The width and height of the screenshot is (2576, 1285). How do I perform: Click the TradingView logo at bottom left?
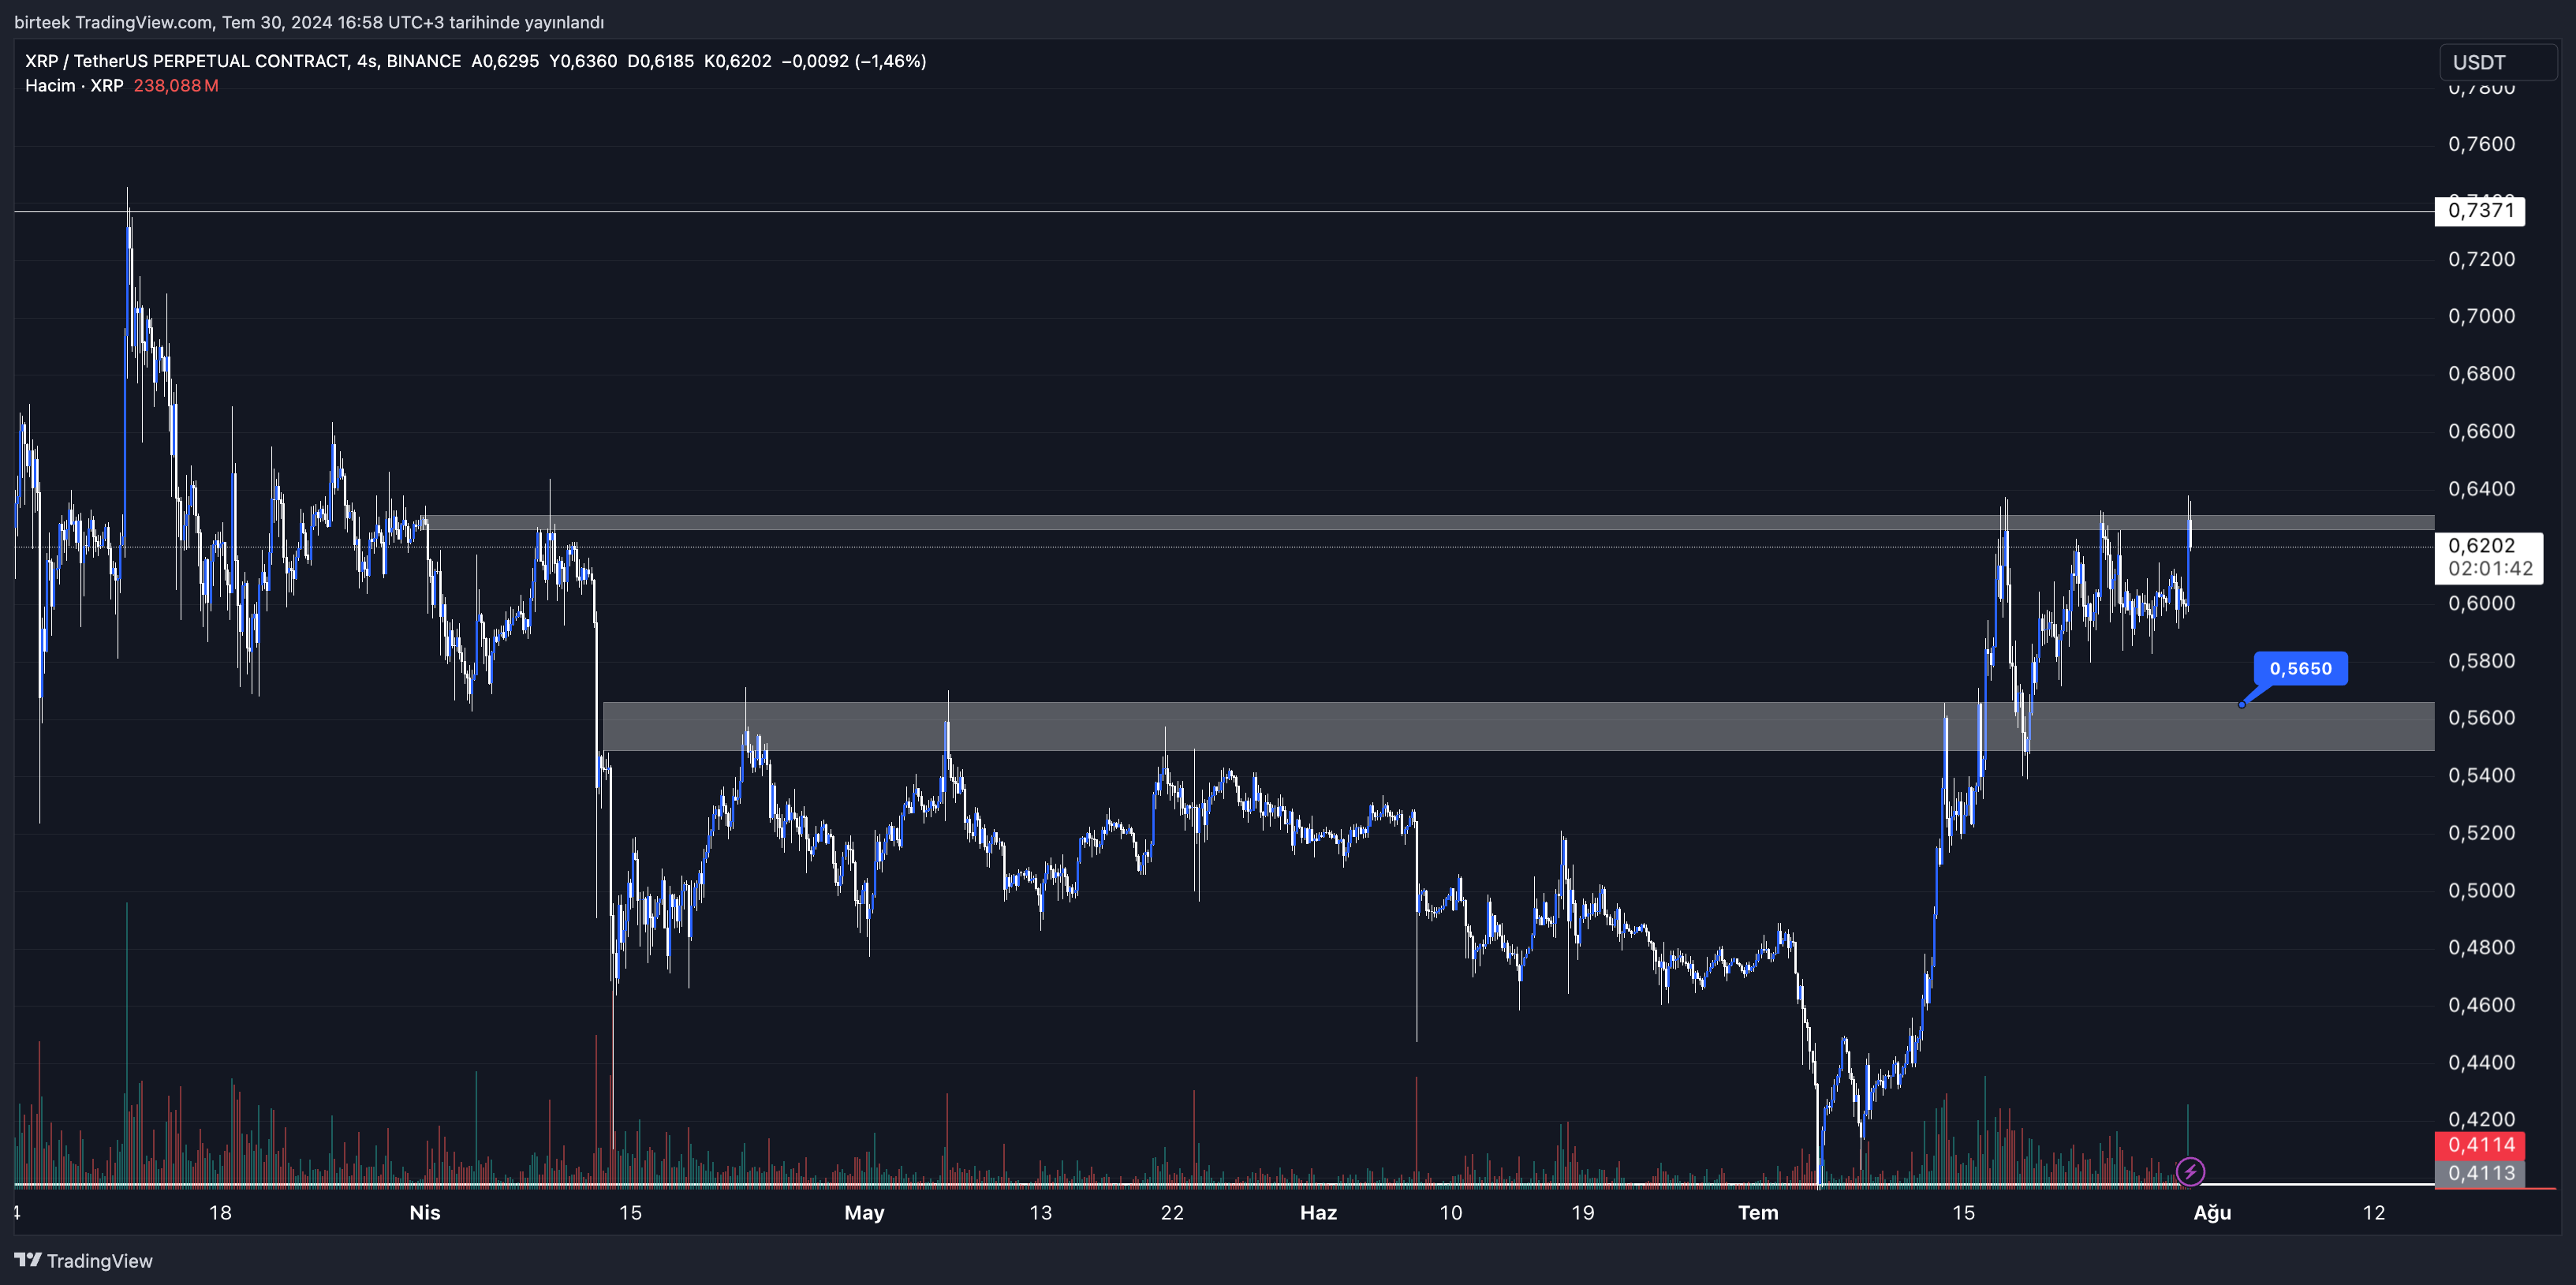point(84,1260)
